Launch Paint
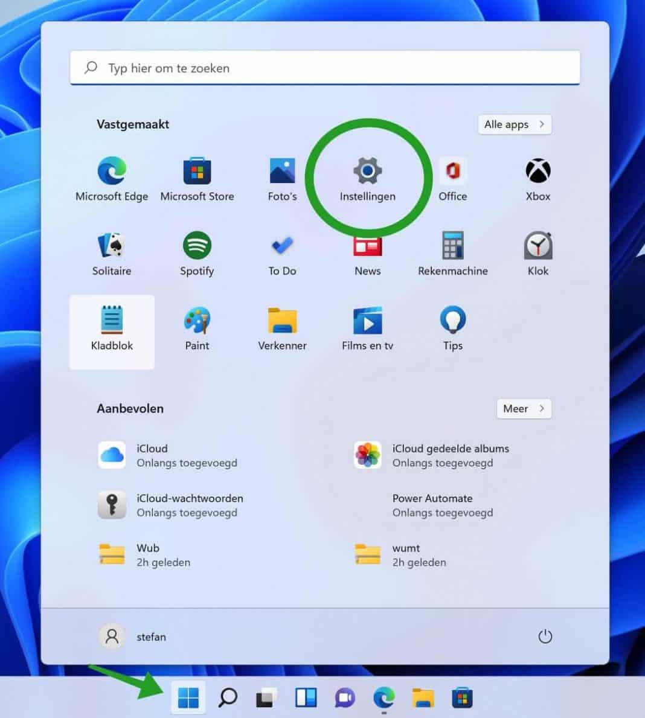645x718 pixels. click(197, 329)
